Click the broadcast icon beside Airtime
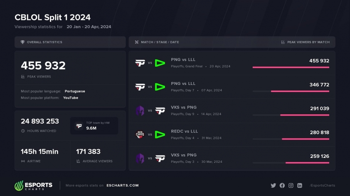Screen dimensions: 350x196 (x=23, y=161)
